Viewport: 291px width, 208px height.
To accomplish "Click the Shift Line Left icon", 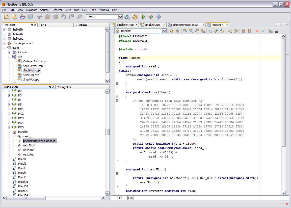I will [x=244, y=31].
